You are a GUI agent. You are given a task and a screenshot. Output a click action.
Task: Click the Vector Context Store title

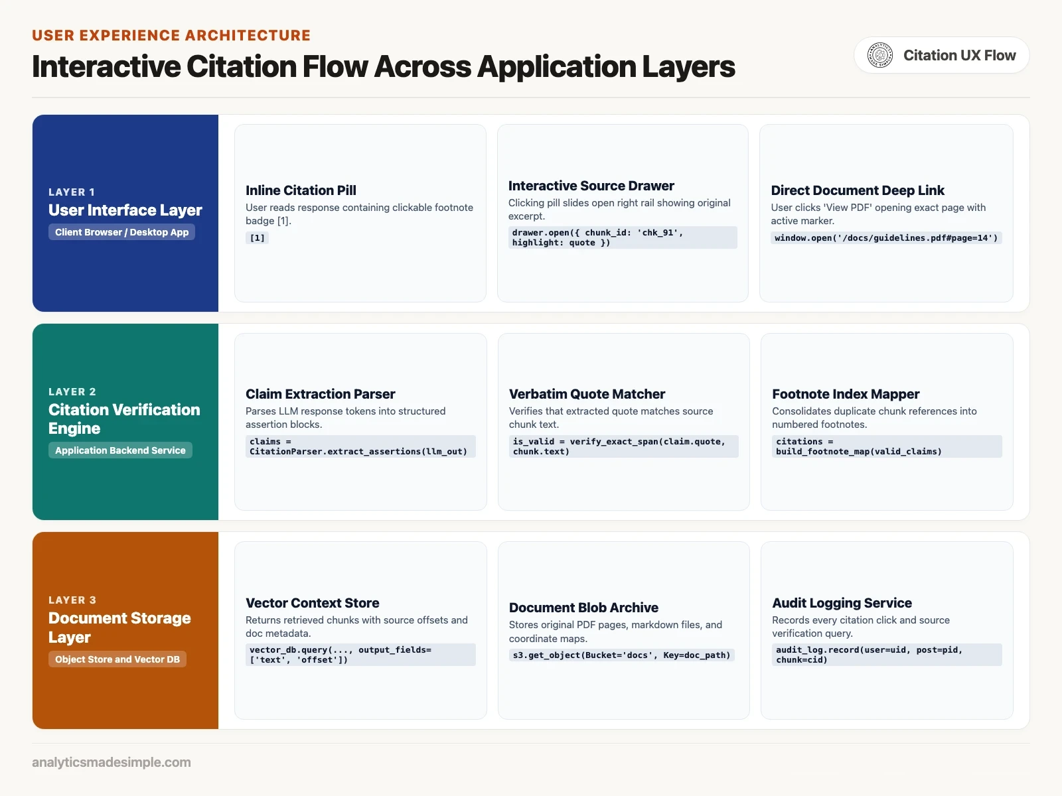pyautogui.click(x=313, y=603)
